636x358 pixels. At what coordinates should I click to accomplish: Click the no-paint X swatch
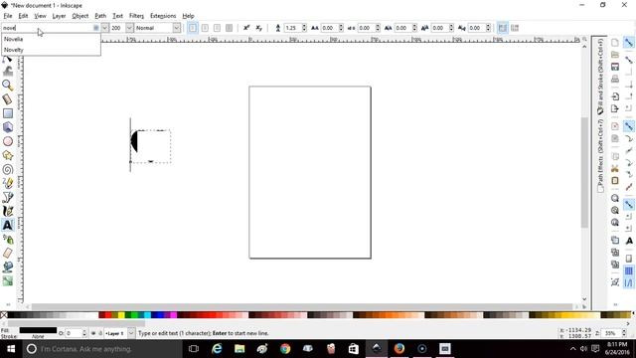tap(4, 315)
